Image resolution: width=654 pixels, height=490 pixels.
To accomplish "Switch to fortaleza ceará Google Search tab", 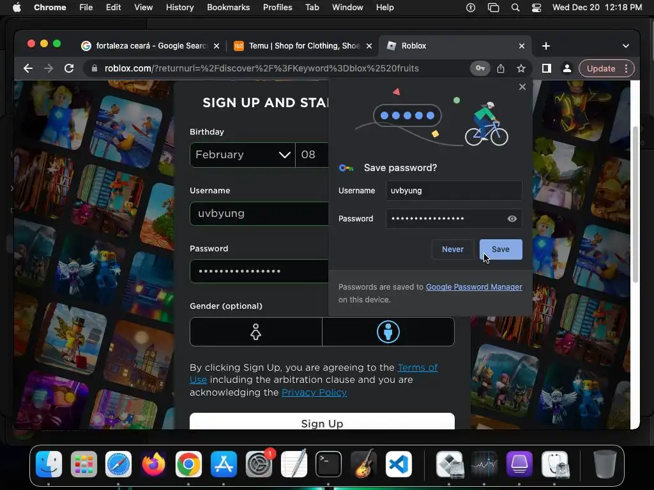I will pos(150,46).
